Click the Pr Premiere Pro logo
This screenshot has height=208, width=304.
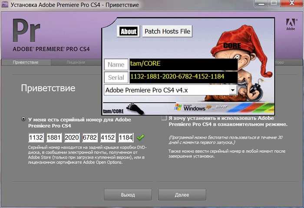coord(26,30)
